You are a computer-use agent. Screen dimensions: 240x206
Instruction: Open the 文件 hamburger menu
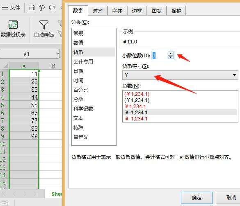point(11,7)
